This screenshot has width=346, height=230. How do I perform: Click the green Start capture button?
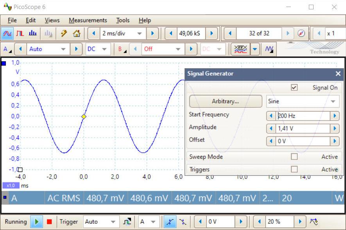click(x=37, y=222)
